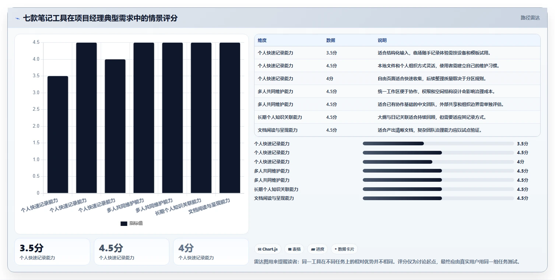Toggle the 指标值 legend color swatch

pos(124,223)
